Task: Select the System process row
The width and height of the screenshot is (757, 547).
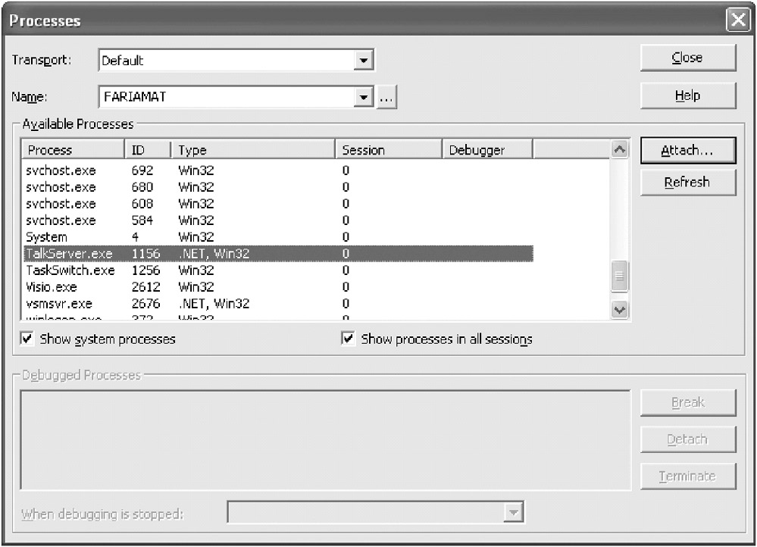Action: click(47, 237)
